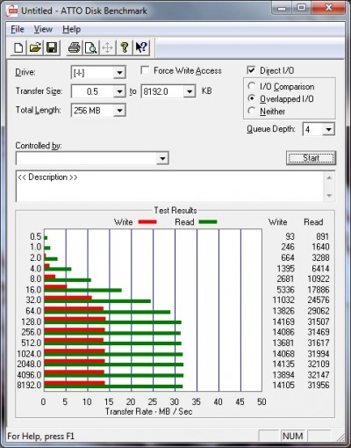Click the write value 93
The image size is (351, 448).
(x=290, y=236)
